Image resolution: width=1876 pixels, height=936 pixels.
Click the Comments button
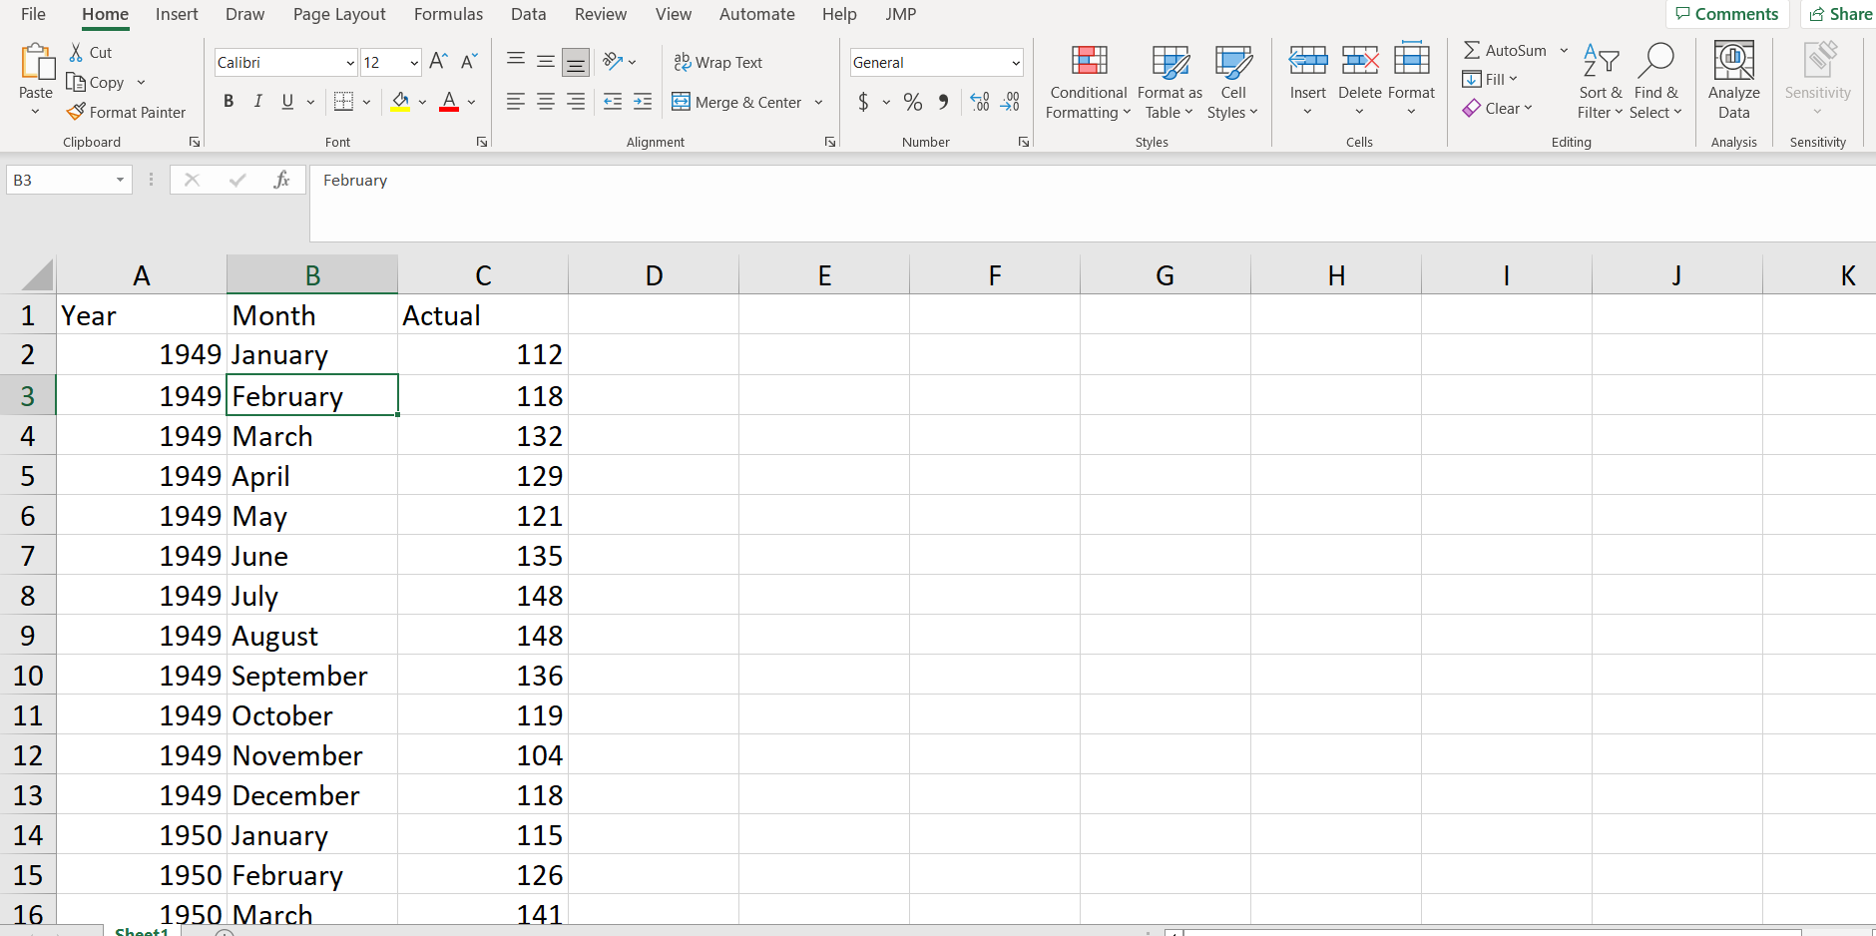point(1727,14)
